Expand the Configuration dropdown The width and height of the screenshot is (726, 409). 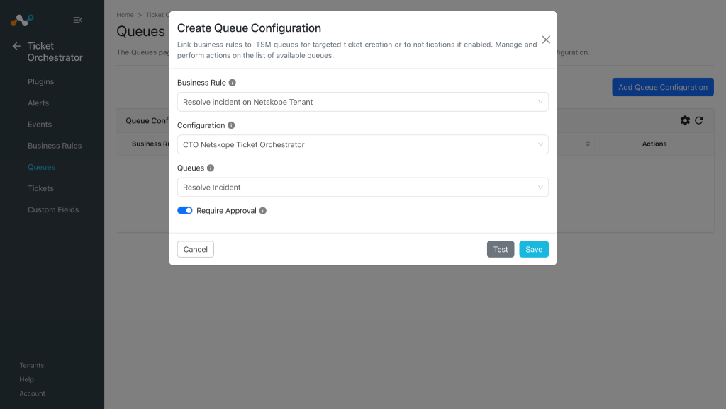coord(362,144)
